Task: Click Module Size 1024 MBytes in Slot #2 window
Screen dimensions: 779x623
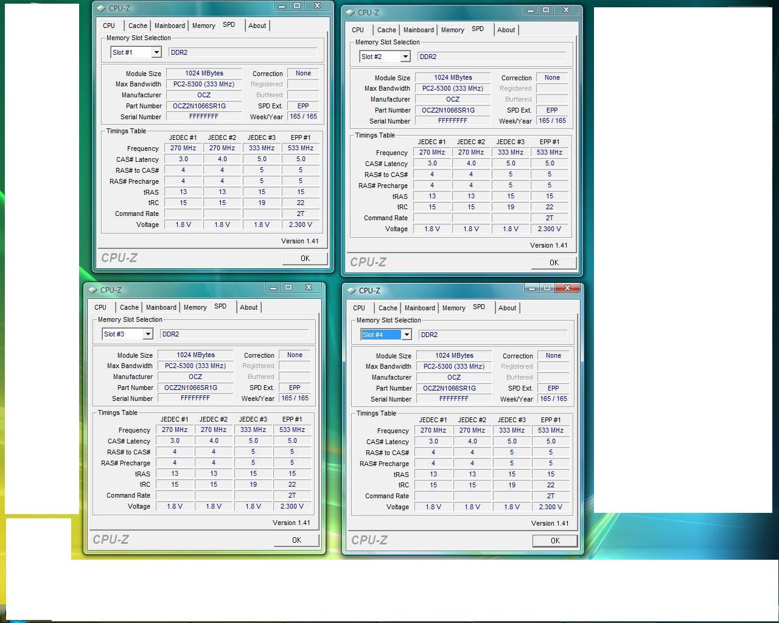Action: coord(453,77)
